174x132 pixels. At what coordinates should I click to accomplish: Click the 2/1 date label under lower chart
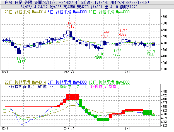click(x=127, y=128)
